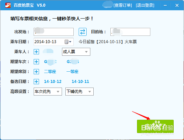Expand the travel date dropdown arrow
The image size is (184, 140).
(x=70, y=42)
